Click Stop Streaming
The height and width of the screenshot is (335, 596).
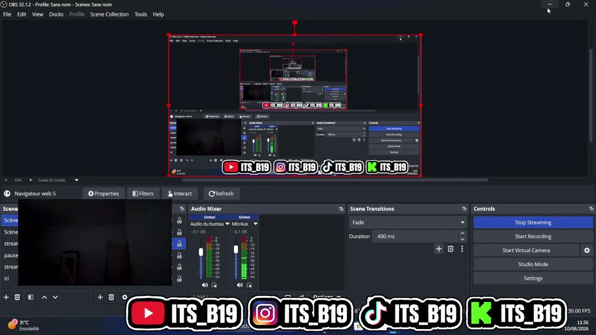click(x=533, y=222)
